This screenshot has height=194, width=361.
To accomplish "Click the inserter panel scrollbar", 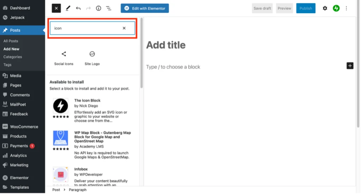I will [x=141, y=53].
